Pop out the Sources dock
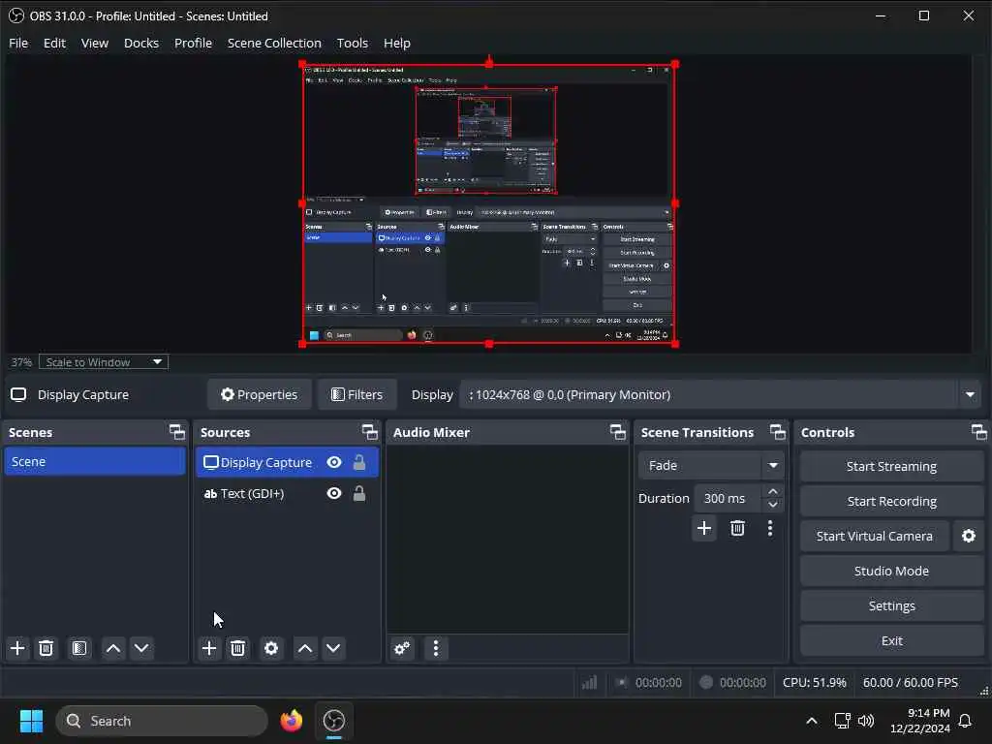Viewport: 992px width, 744px height. (370, 432)
